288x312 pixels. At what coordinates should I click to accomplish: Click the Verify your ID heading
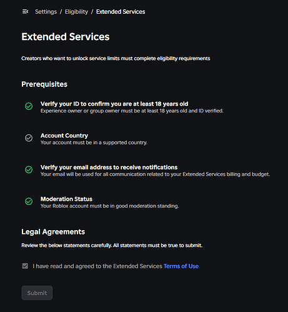click(x=114, y=104)
